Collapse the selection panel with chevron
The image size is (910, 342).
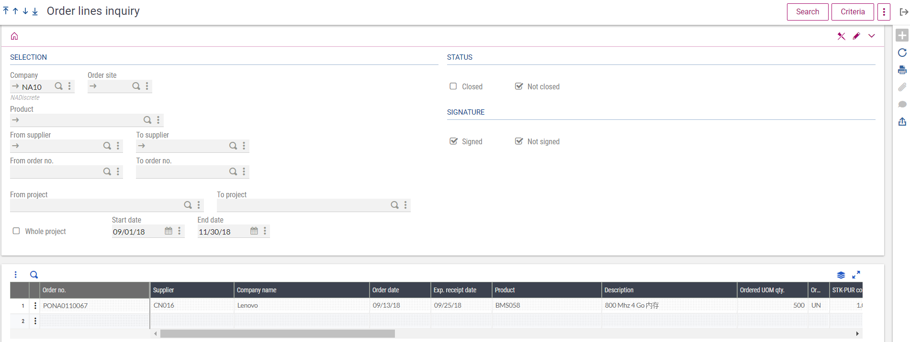coord(872,36)
